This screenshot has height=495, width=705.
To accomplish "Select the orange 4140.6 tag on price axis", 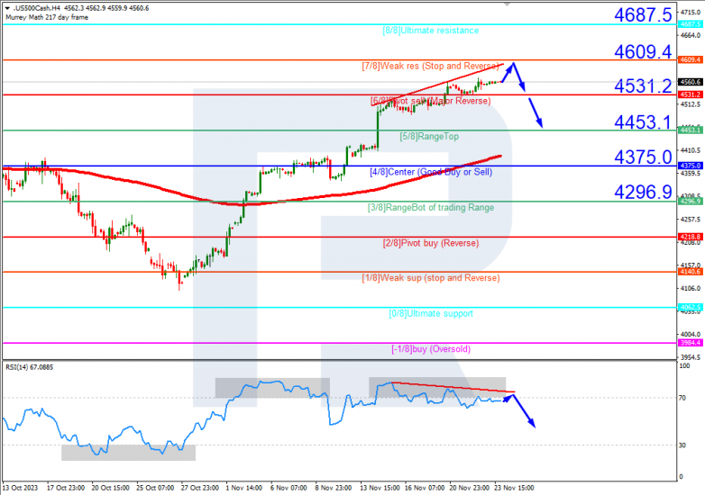I will pos(691,272).
